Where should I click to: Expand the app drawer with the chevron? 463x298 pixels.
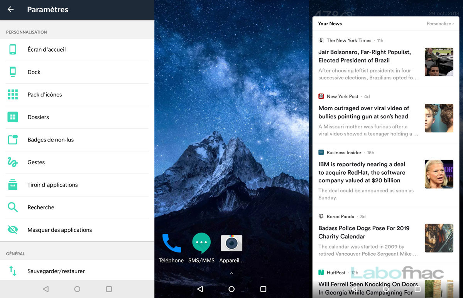pos(231,273)
